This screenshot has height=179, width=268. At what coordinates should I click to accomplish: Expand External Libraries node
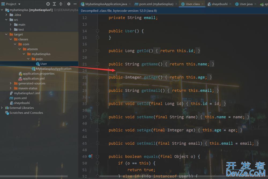tap(2, 108)
